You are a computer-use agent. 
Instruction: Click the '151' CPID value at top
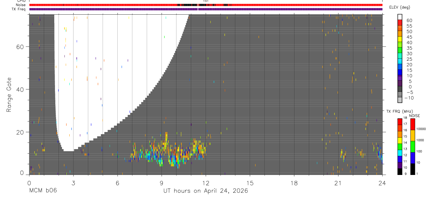[x=206, y=1]
